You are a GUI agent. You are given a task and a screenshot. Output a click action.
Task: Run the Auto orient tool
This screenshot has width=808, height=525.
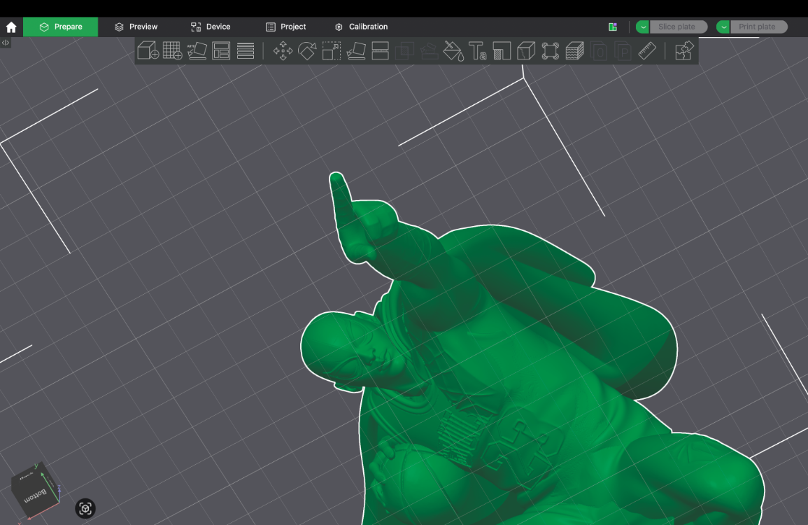point(197,50)
